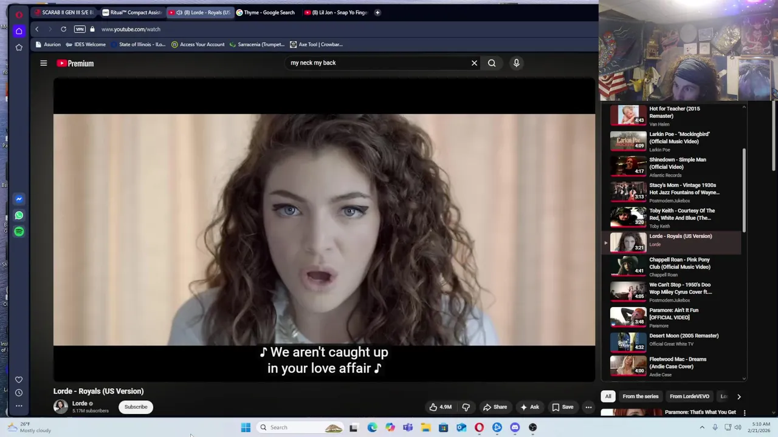Select the From LordeVEVO chip

click(689, 396)
